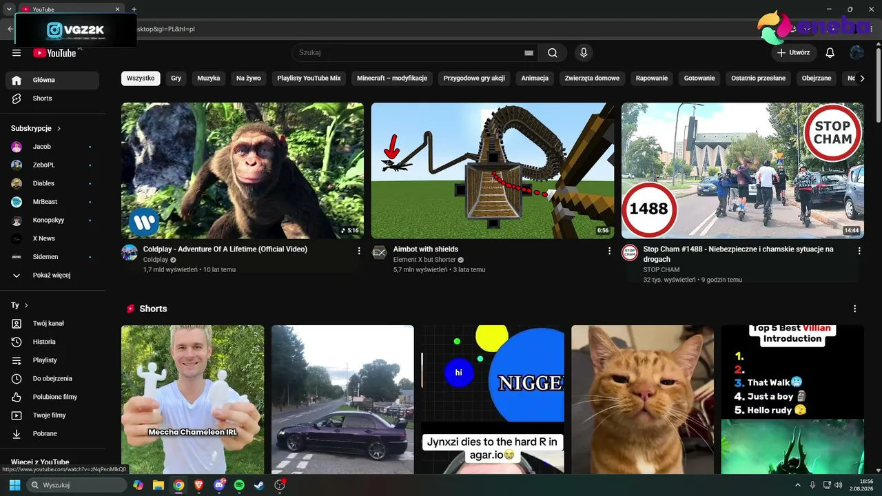Show hidden system tray icons
The width and height of the screenshot is (882, 496).
tap(797, 485)
